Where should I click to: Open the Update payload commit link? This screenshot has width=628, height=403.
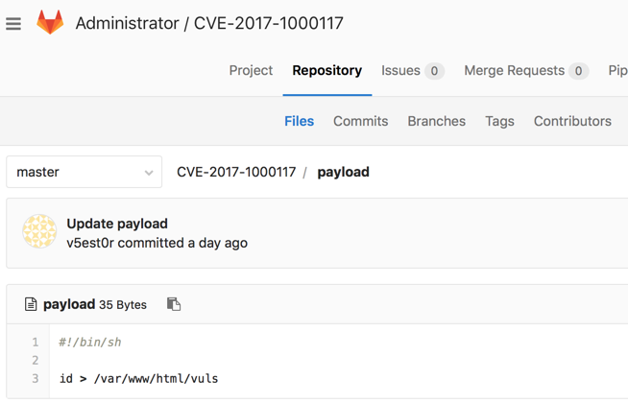(x=117, y=224)
